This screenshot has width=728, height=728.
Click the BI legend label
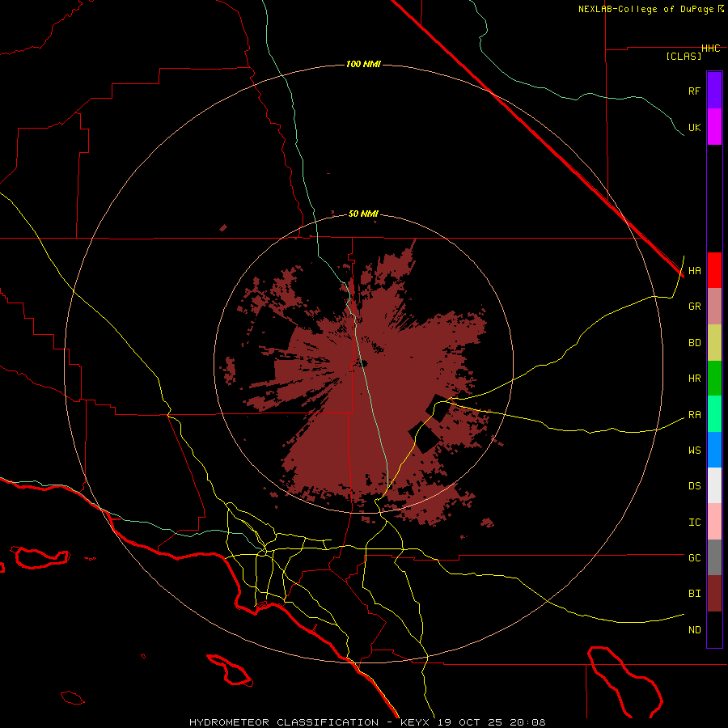tap(694, 594)
